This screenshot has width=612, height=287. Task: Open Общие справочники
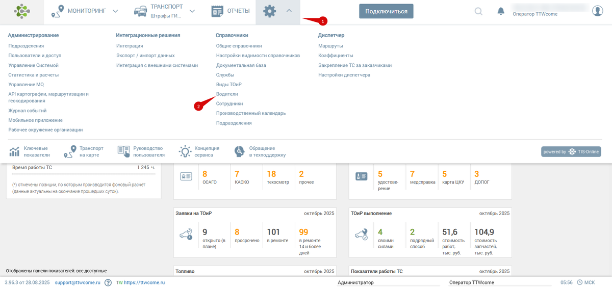pos(239,46)
